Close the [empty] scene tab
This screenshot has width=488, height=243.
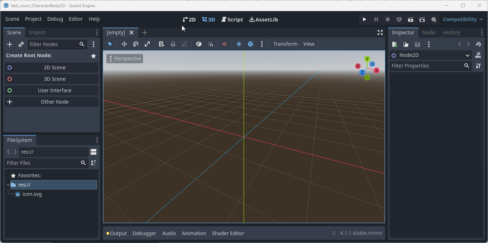tap(131, 33)
